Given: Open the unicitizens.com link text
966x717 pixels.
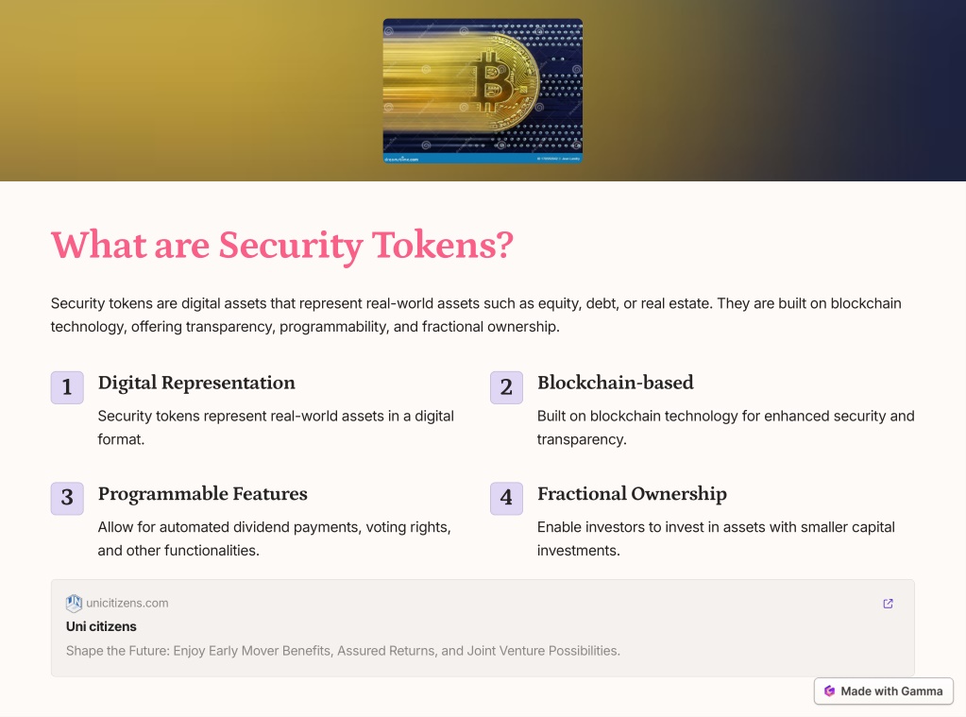Looking at the screenshot, I should (127, 603).
